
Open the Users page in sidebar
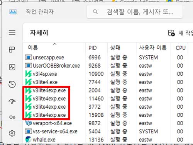pos(12,117)
